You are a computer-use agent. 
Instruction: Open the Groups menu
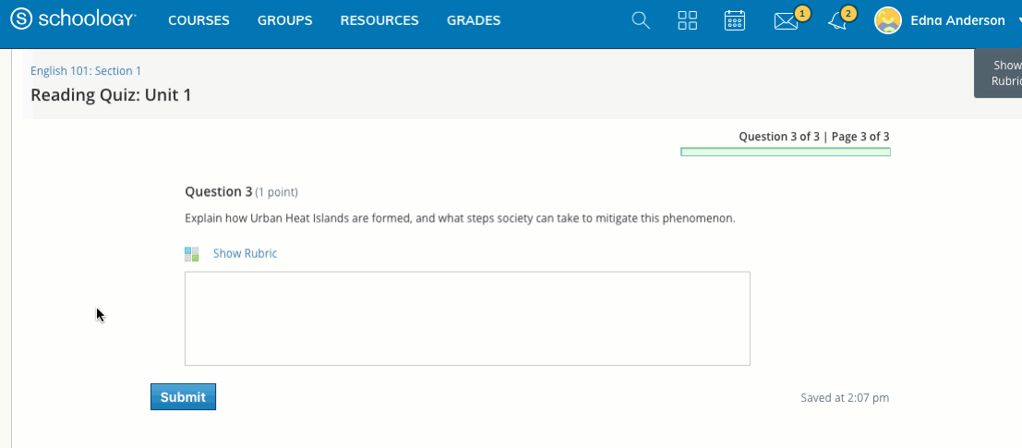284,20
